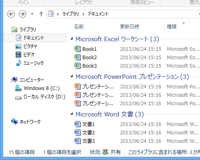Viewport: 200px width, 160px height.
Task: Click the 15 個の項目 status bar text
Action: click(x=22, y=152)
